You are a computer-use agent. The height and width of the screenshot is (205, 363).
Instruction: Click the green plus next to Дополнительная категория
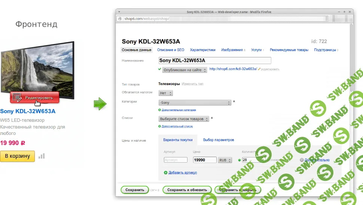pos(160,110)
